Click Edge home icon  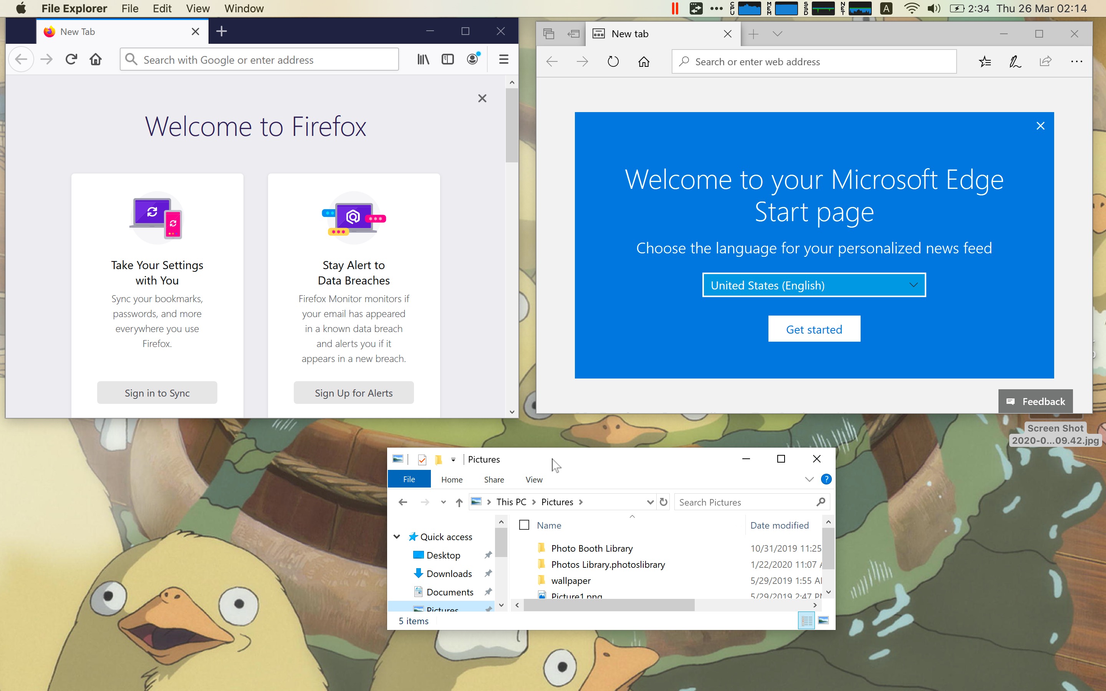click(x=644, y=62)
